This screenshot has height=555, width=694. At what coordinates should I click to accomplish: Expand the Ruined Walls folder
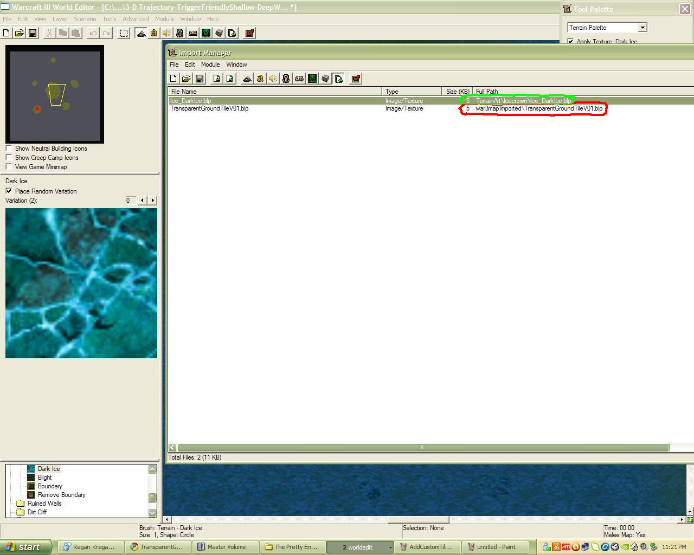tap(44, 503)
